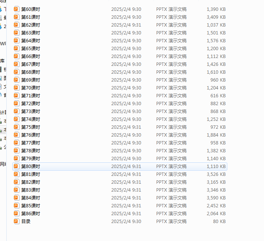Click the 1,382 KB size cell
Image resolution: width=264 pixels, height=241 pixels.
[x=216, y=150]
